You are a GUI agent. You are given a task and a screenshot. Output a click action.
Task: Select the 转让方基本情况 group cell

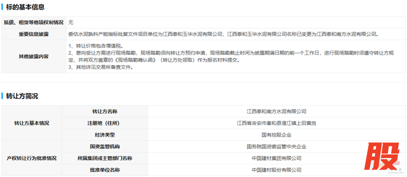(32, 123)
